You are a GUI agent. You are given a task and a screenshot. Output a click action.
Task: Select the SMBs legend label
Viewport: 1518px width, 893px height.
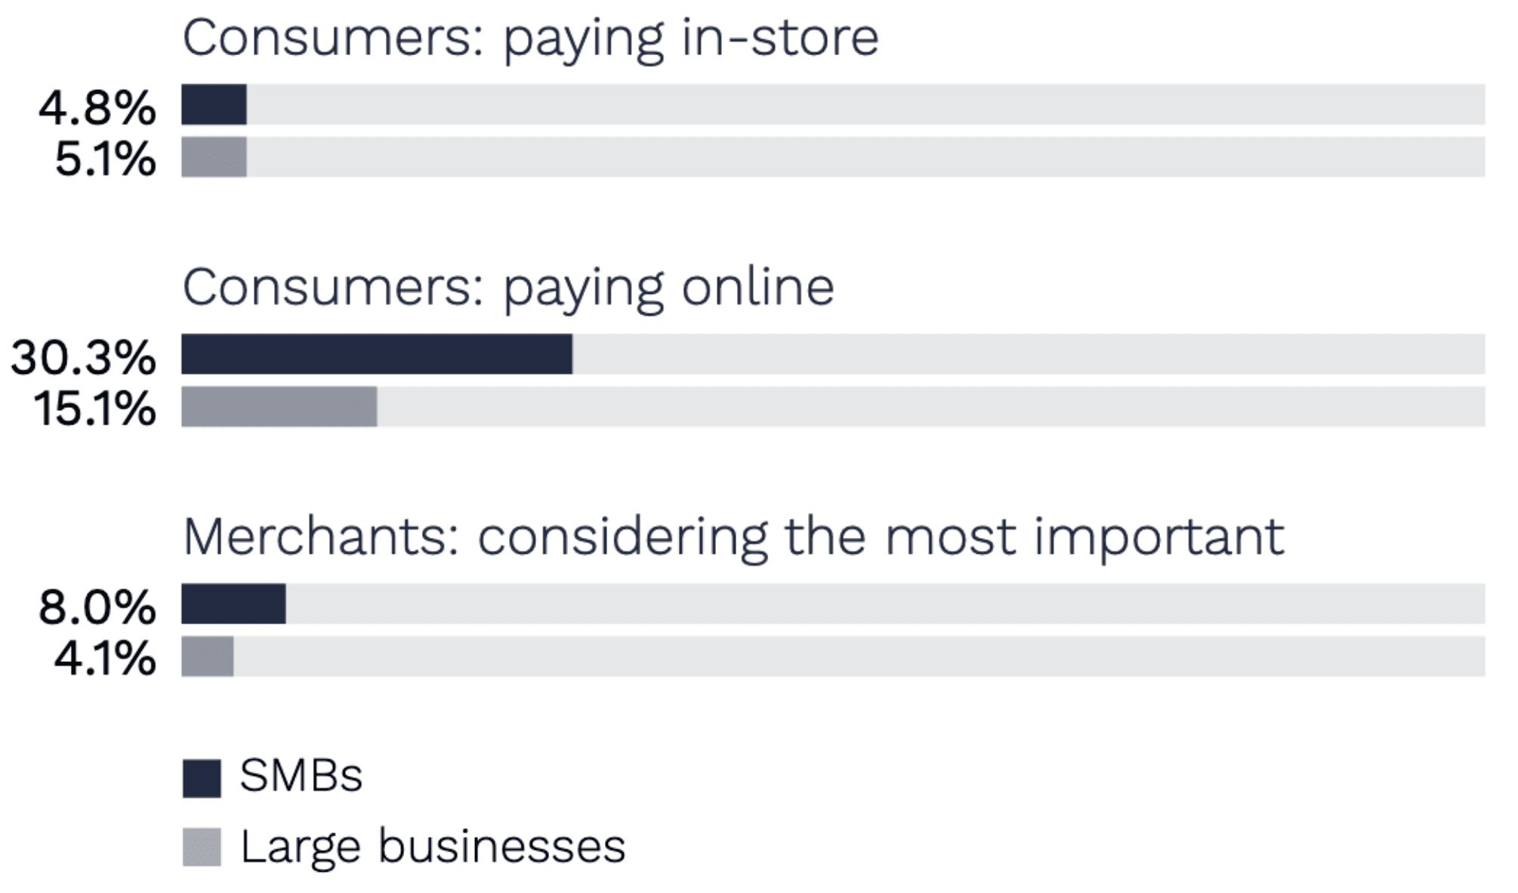(x=301, y=776)
